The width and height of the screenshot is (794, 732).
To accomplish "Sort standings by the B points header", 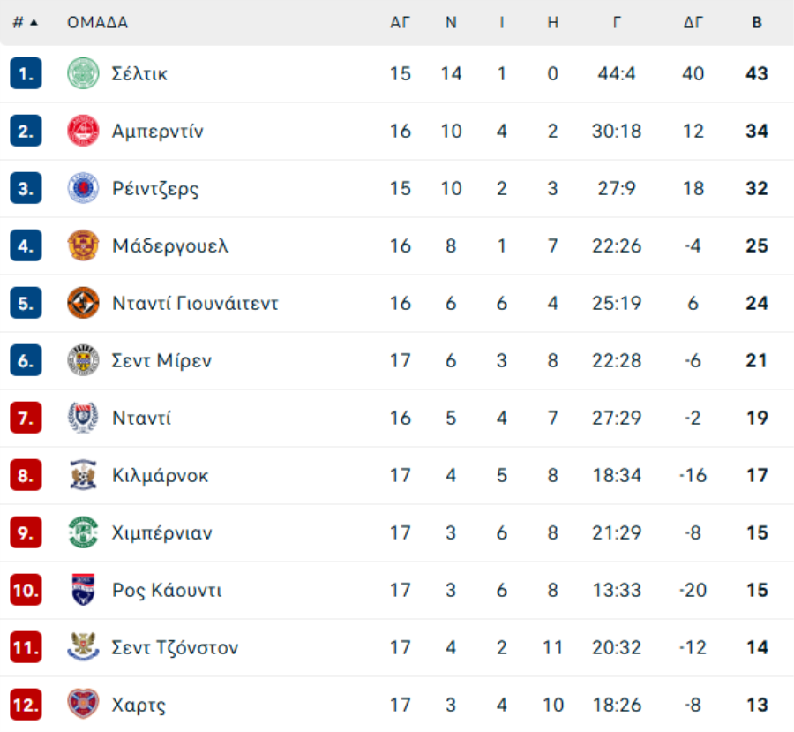I will point(757,22).
